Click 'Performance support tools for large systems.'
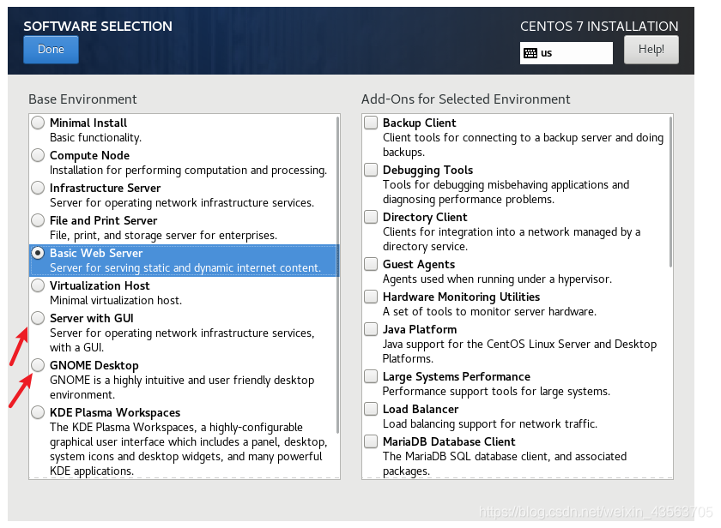 pos(496,392)
